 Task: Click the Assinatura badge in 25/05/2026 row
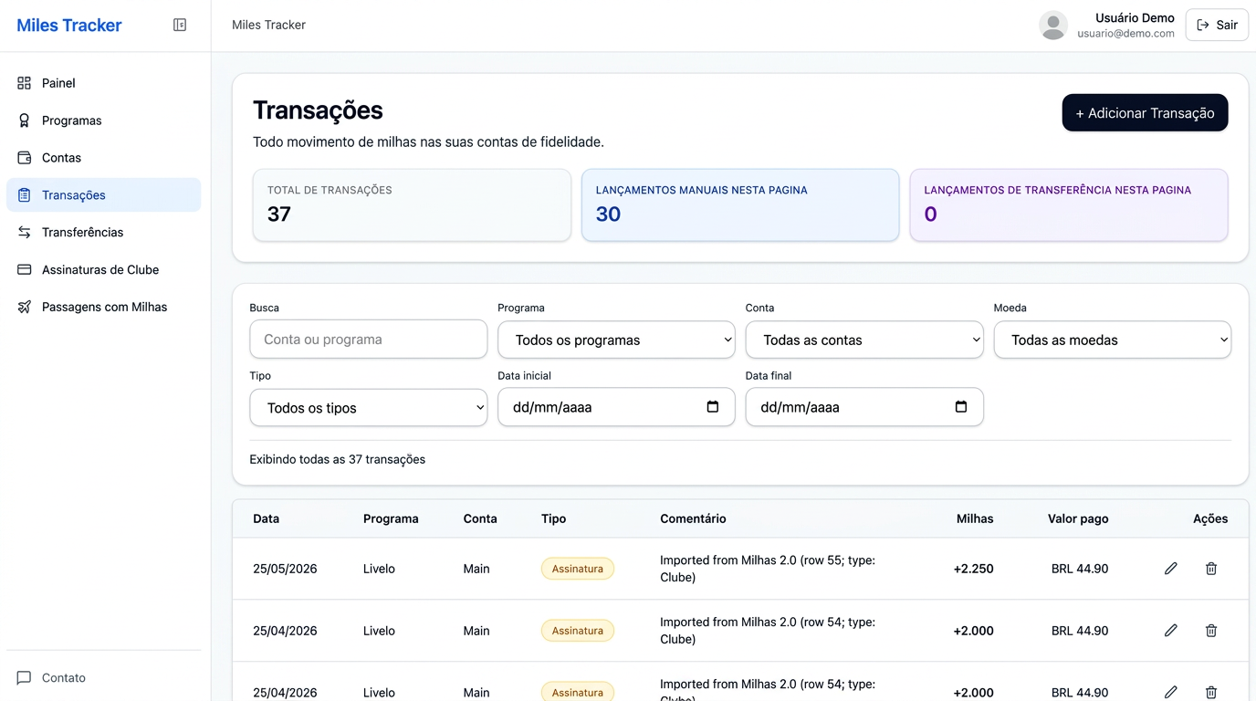[578, 569]
